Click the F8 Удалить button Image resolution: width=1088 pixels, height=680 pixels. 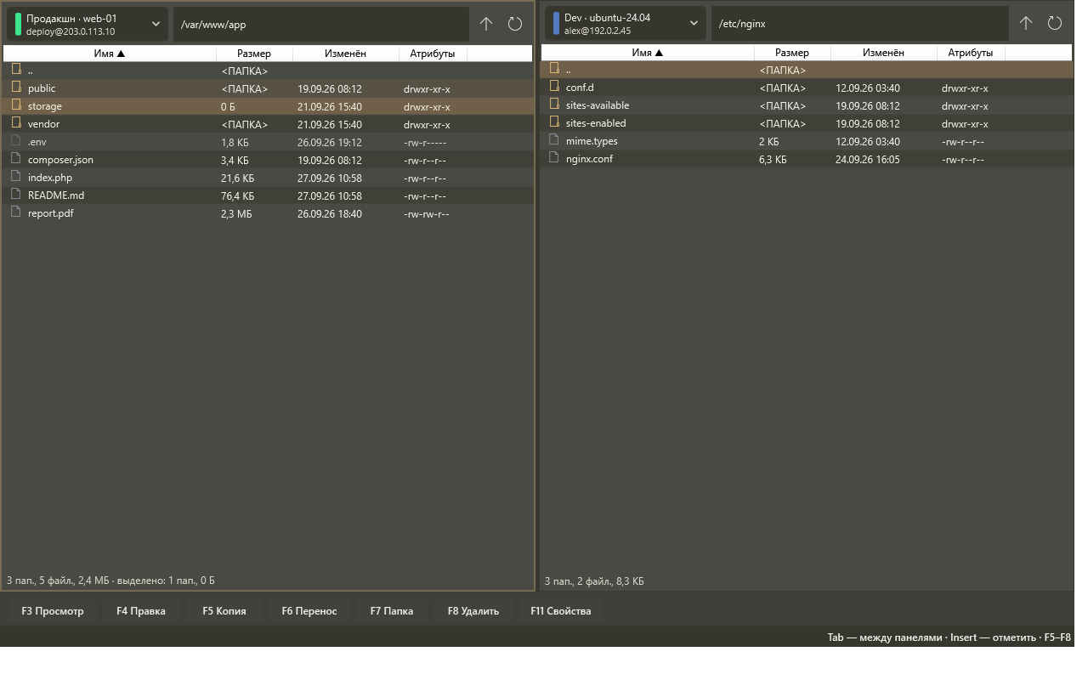(473, 611)
